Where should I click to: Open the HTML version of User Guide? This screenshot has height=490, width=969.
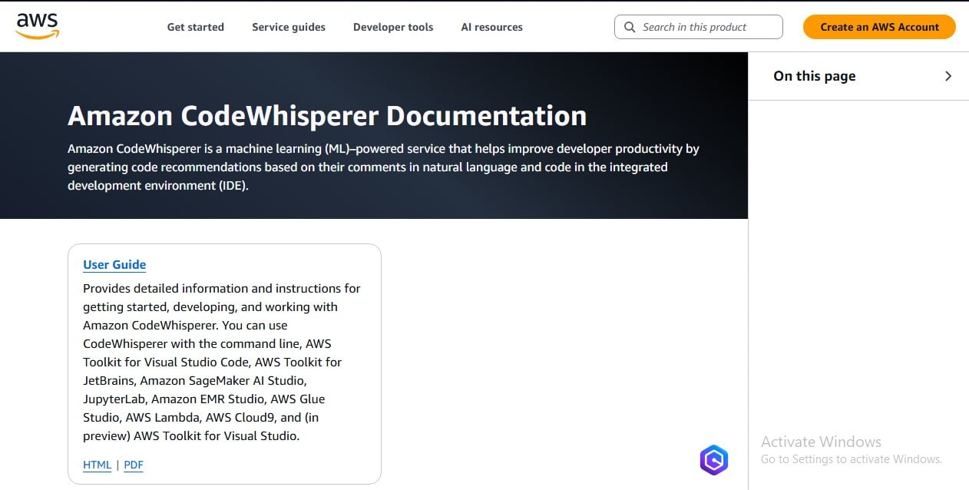coord(97,465)
